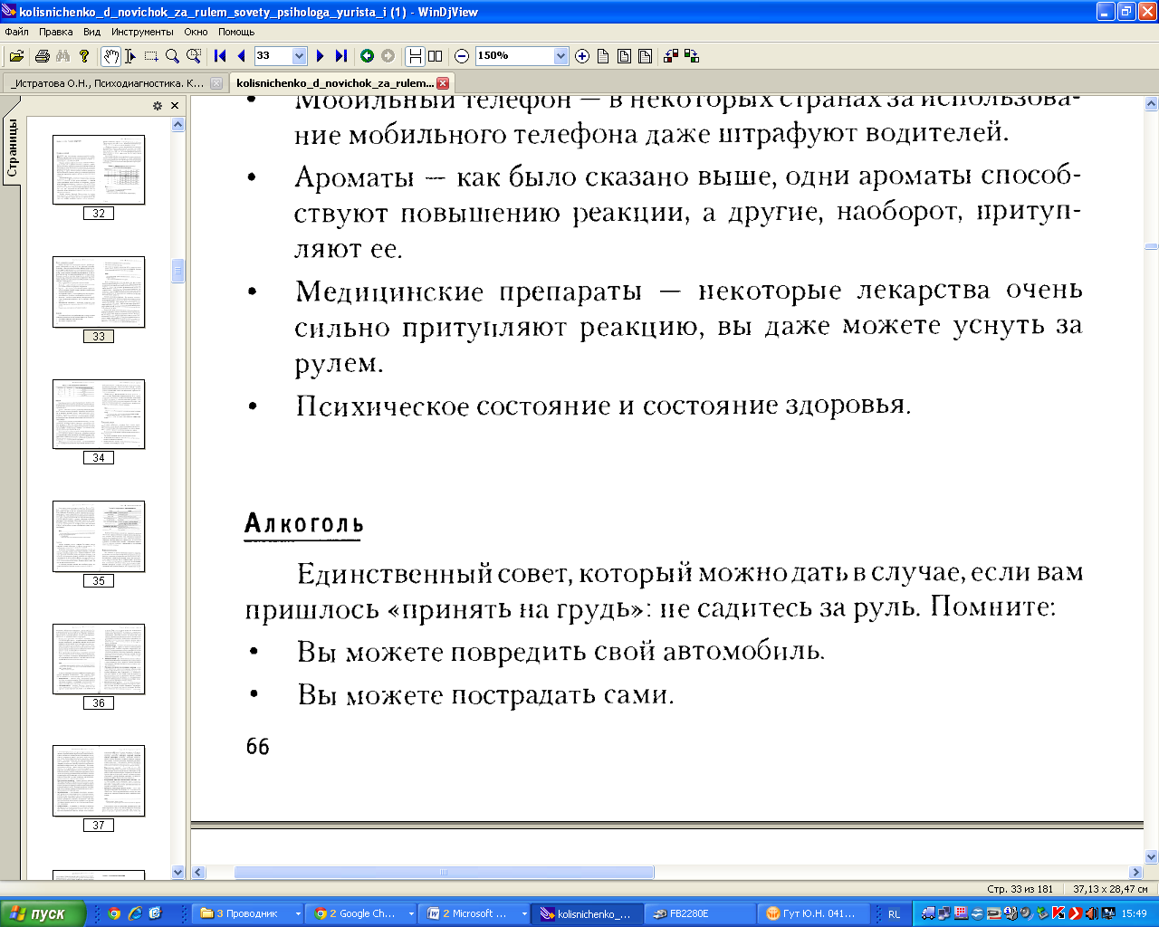This screenshot has height=927, width=1159.
Task: Jump to the last page
Action: 340,56
